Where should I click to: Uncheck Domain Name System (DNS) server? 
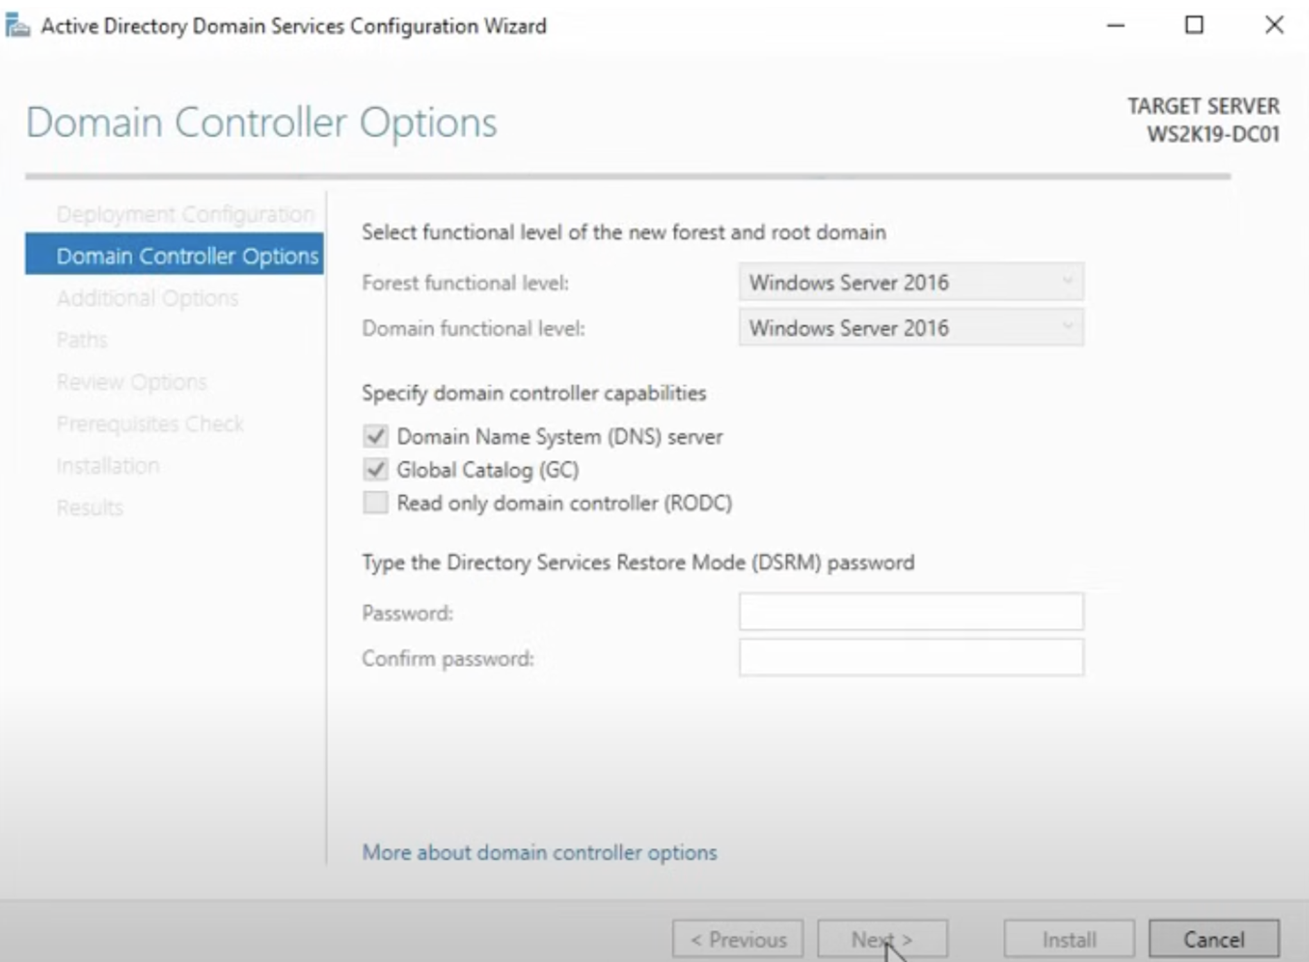tap(375, 437)
